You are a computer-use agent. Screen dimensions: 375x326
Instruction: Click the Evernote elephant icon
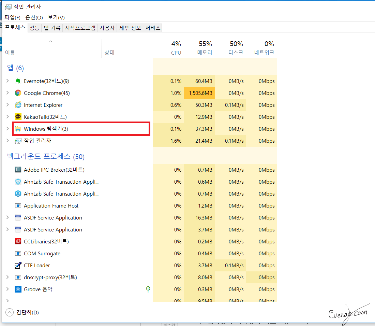[x=18, y=81]
